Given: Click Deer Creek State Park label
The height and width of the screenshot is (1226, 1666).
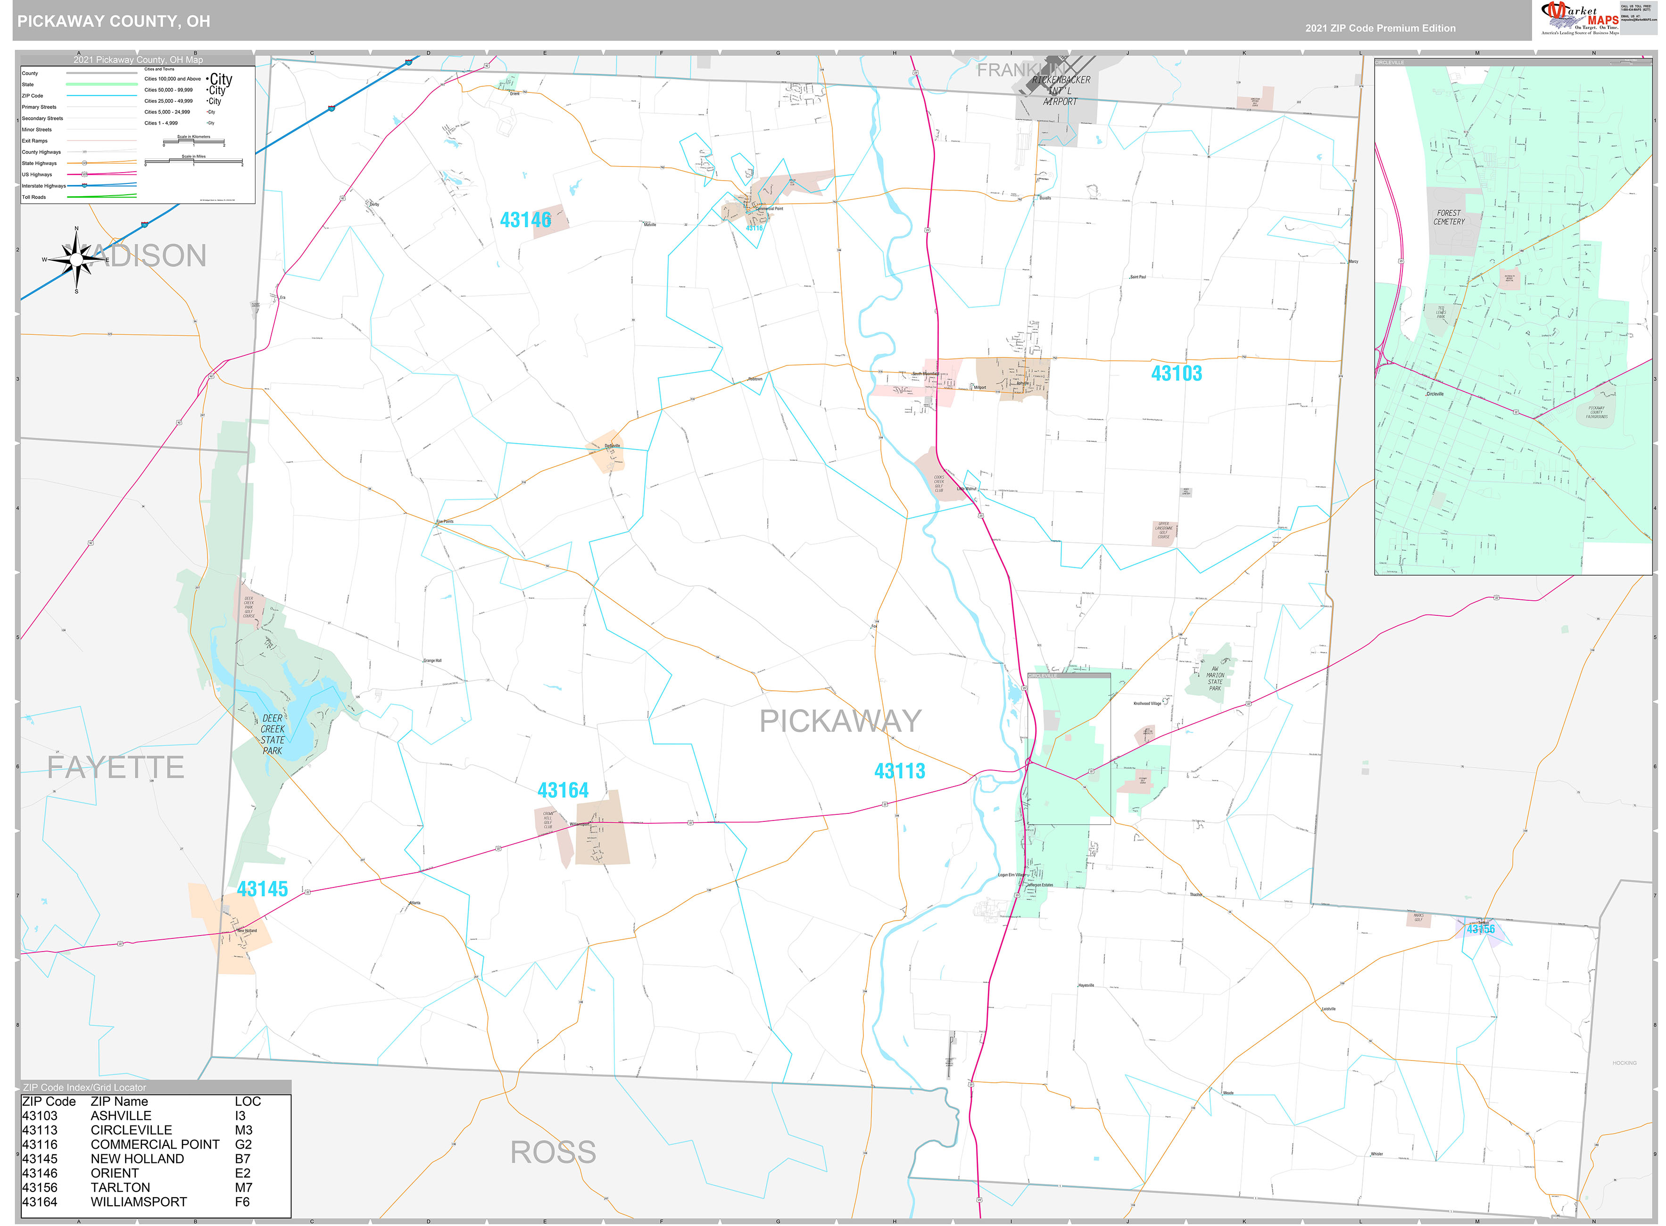Looking at the screenshot, I should 273,734.
